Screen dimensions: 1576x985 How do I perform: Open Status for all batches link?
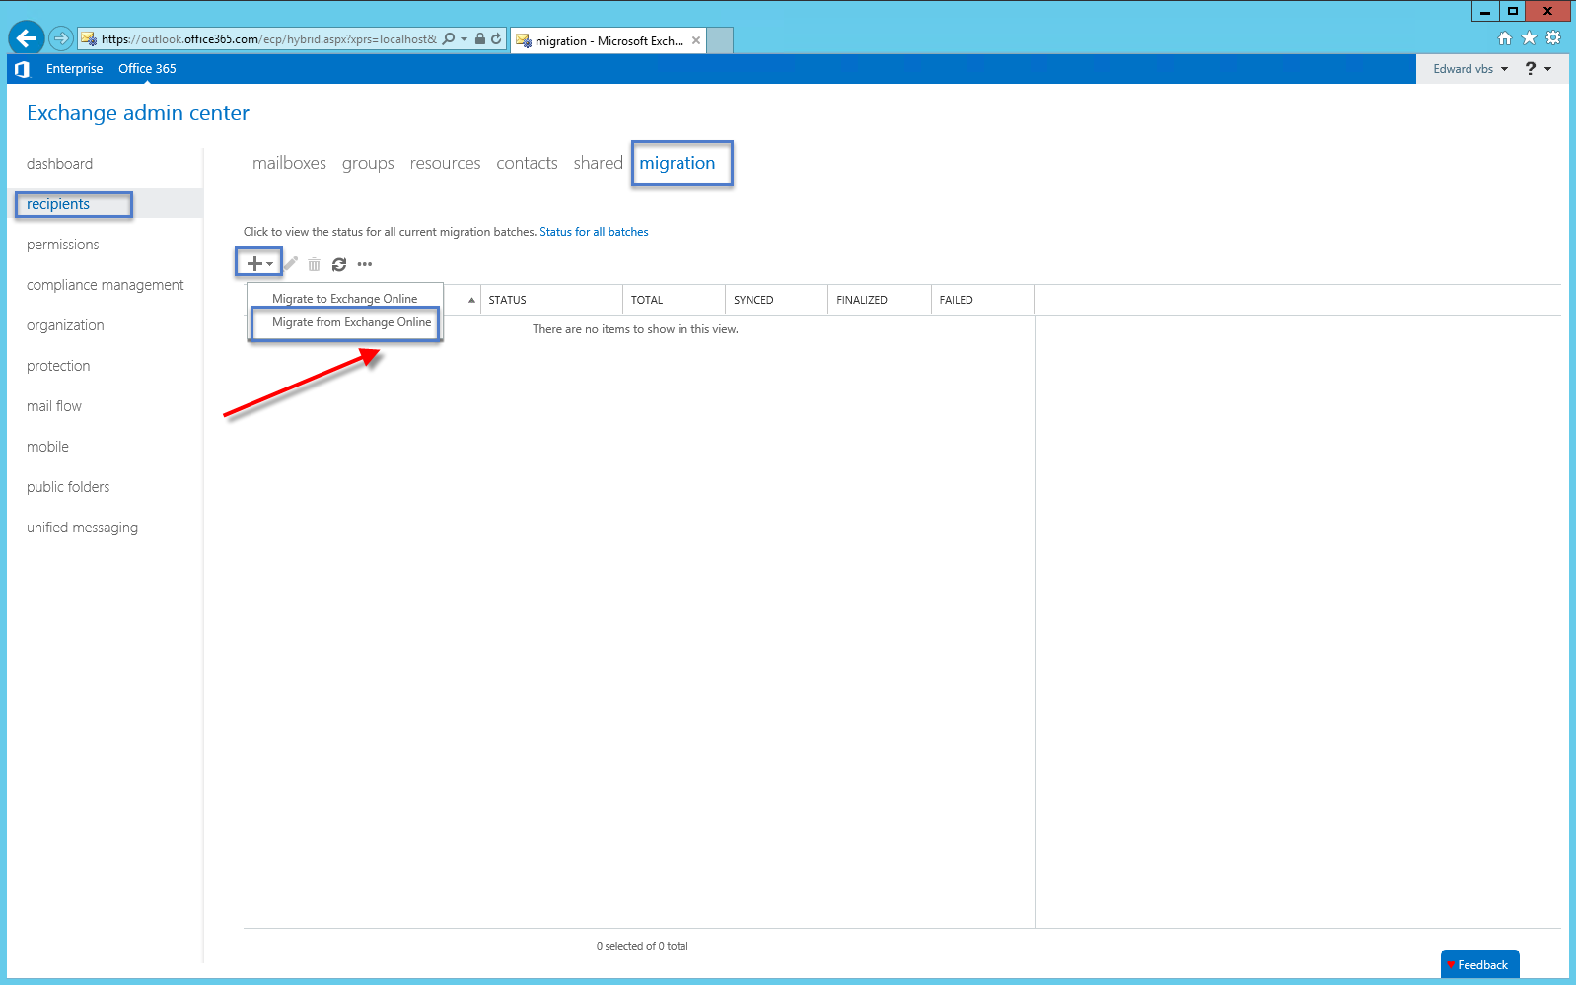pos(594,232)
